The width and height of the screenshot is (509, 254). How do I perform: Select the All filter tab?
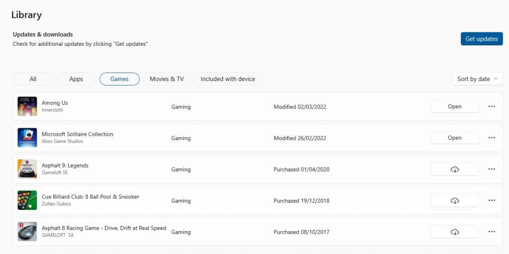click(x=33, y=79)
